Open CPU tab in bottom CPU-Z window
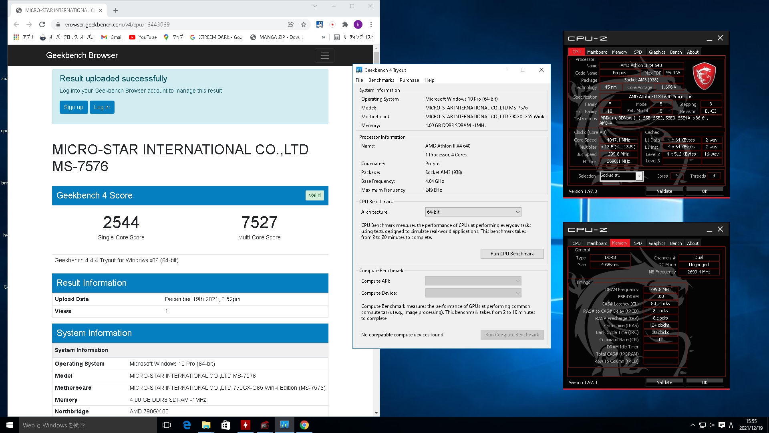769x433 pixels. 576,243
